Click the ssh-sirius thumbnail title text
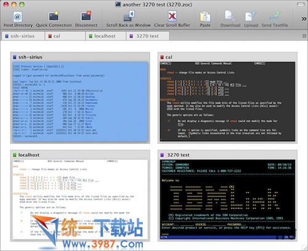This screenshot has height=251, width=308. pos(30,57)
